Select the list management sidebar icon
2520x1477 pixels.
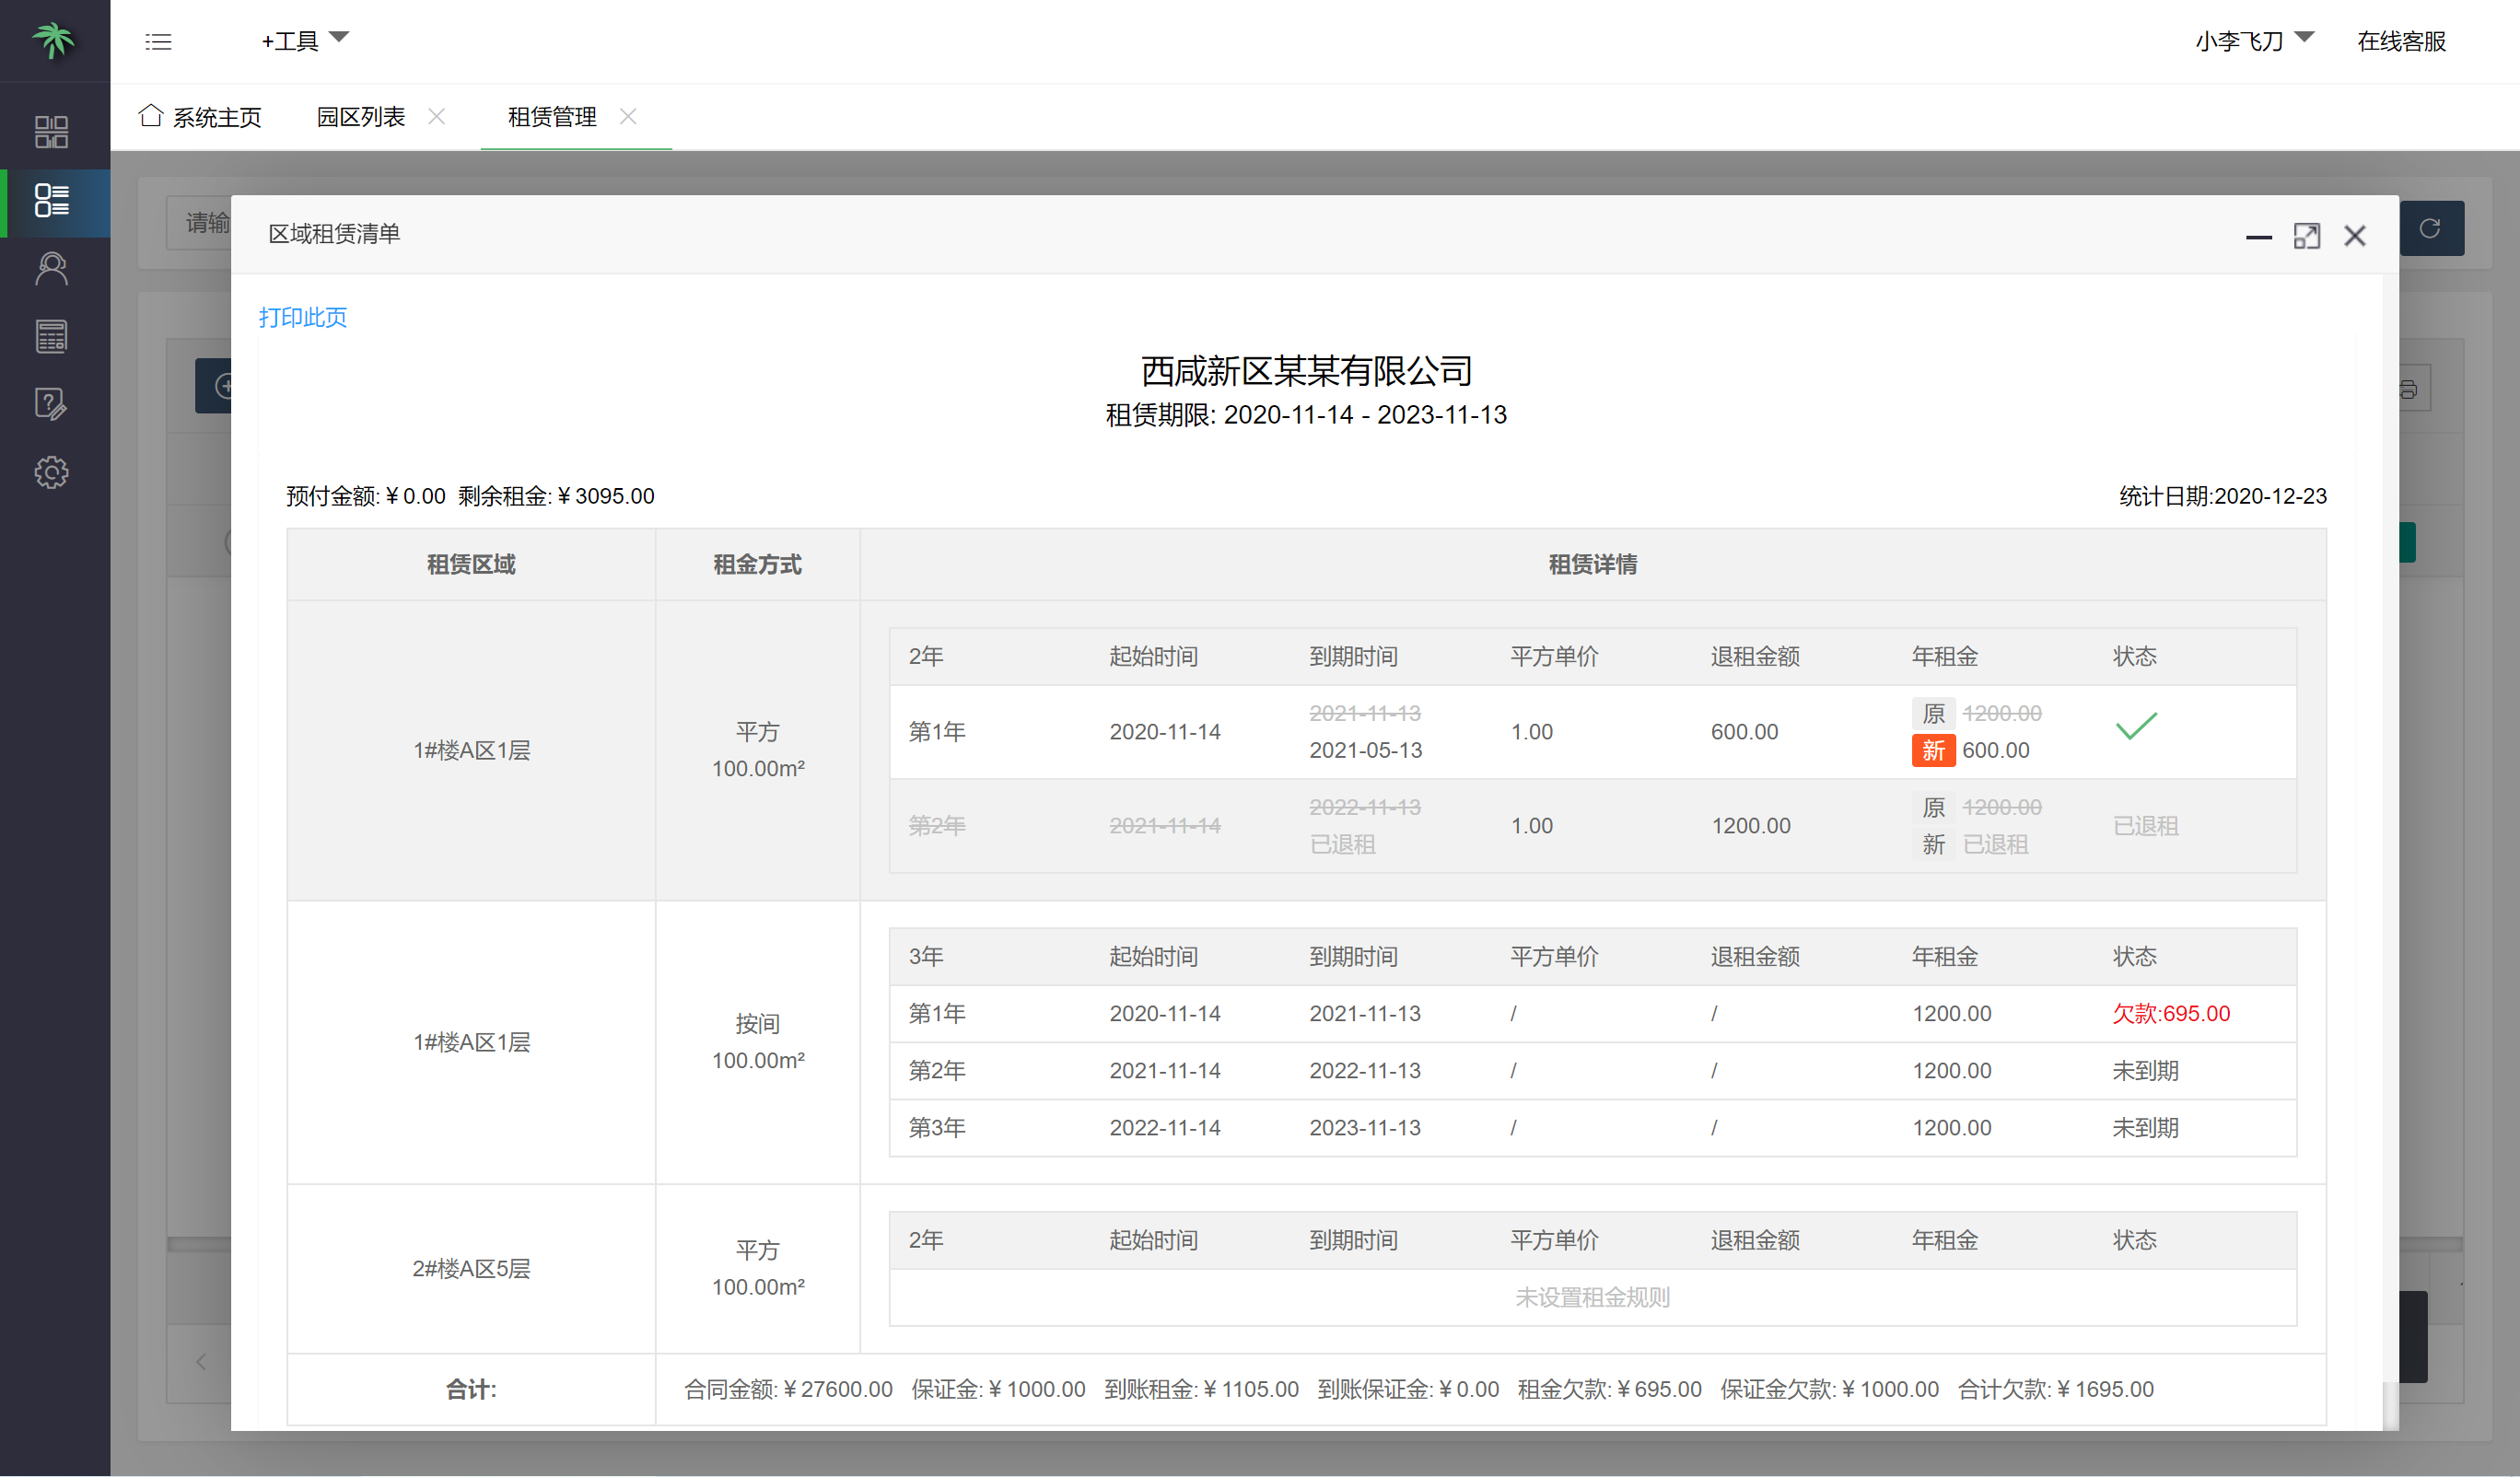click(52, 200)
